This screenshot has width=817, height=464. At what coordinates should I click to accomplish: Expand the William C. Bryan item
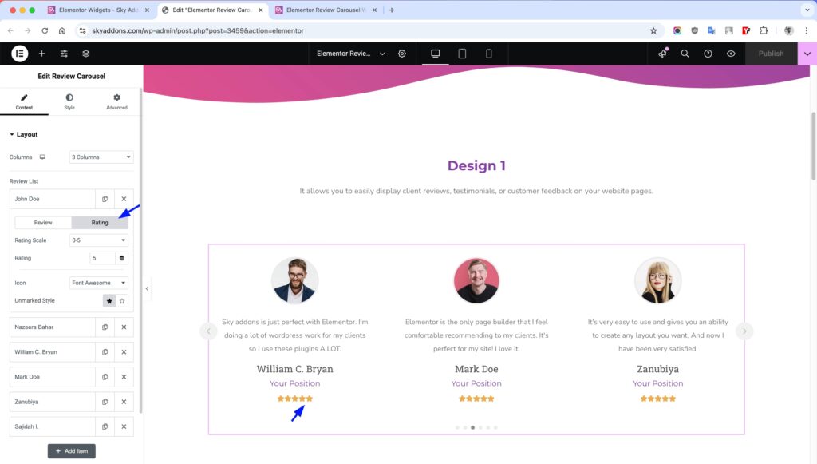(52, 352)
